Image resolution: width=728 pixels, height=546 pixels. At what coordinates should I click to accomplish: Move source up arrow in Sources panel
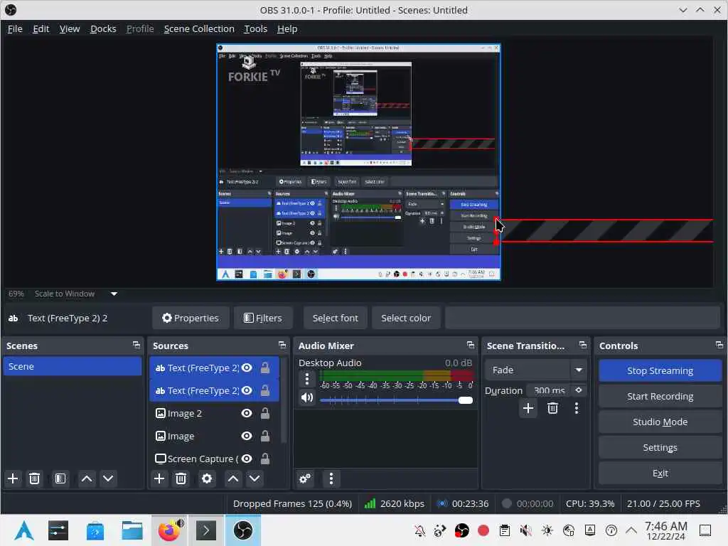pyautogui.click(x=233, y=478)
